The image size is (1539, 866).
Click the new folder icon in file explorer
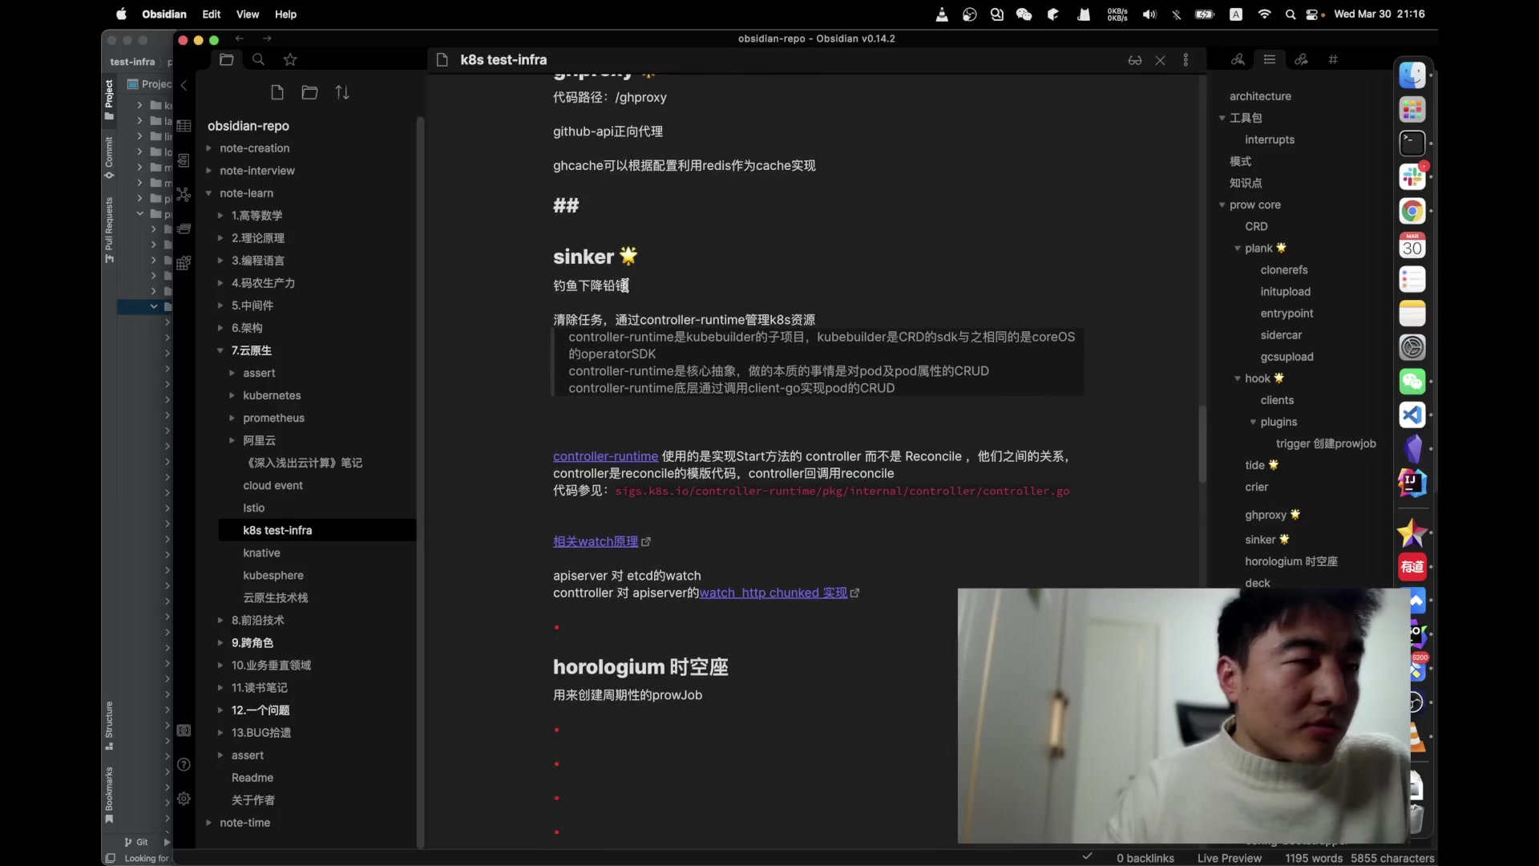[309, 92]
